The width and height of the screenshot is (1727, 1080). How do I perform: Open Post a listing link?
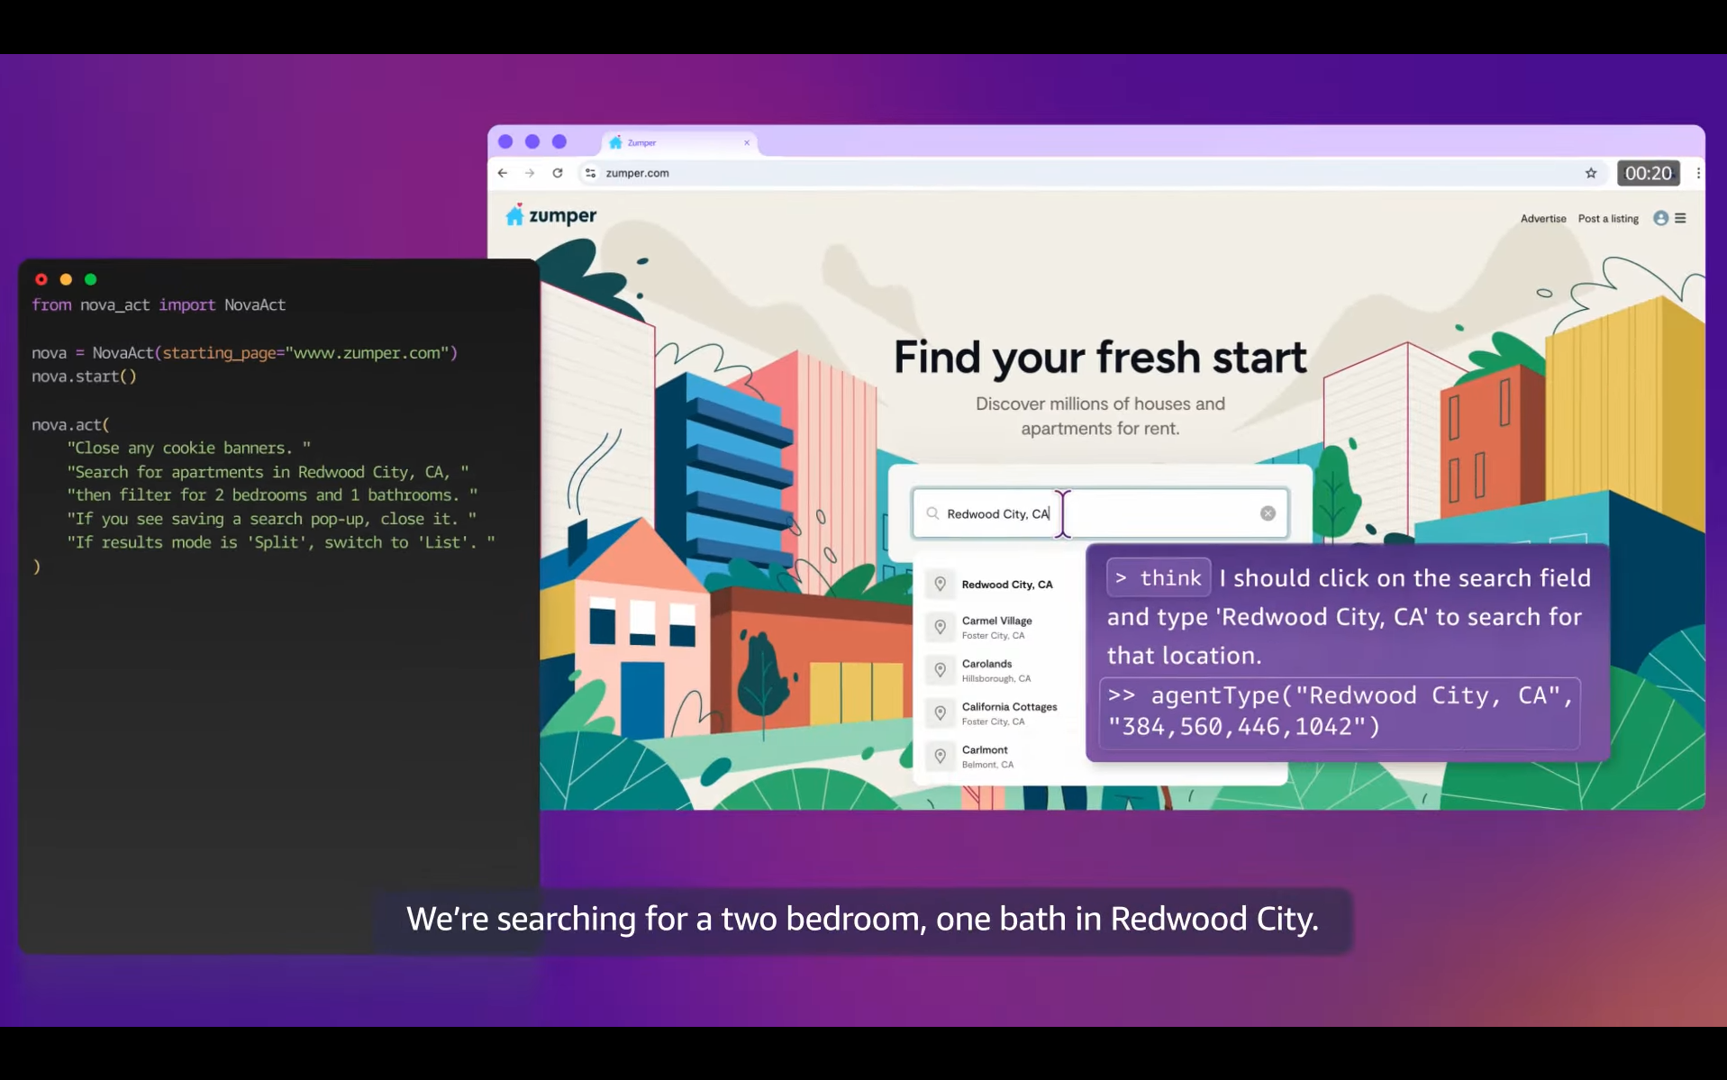pyautogui.click(x=1608, y=219)
